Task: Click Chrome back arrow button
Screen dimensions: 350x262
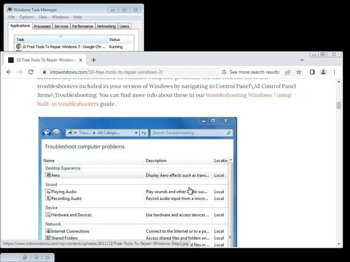Action: click(9, 72)
